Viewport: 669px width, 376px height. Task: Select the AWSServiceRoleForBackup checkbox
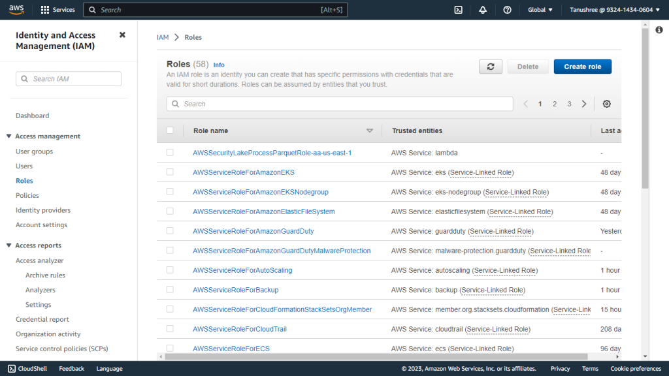pos(170,289)
